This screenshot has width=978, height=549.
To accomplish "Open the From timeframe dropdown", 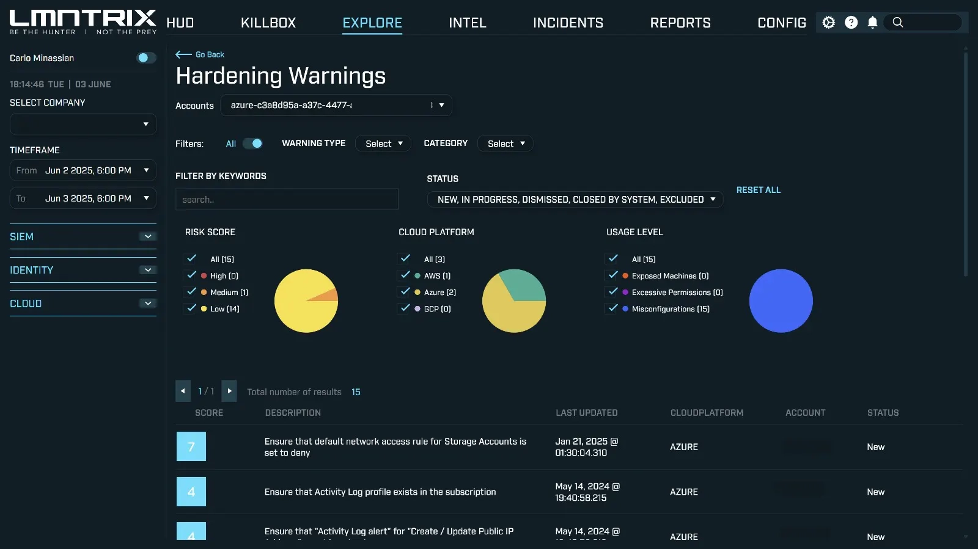I will tap(83, 170).
